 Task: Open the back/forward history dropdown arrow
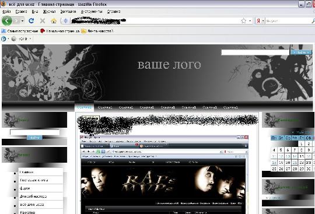(x=23, y=21)
